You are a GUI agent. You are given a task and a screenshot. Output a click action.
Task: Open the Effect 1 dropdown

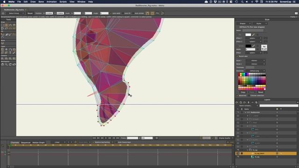point(254,38)
